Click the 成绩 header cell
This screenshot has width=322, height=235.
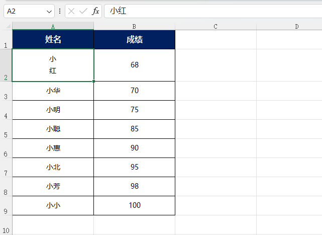134,40
